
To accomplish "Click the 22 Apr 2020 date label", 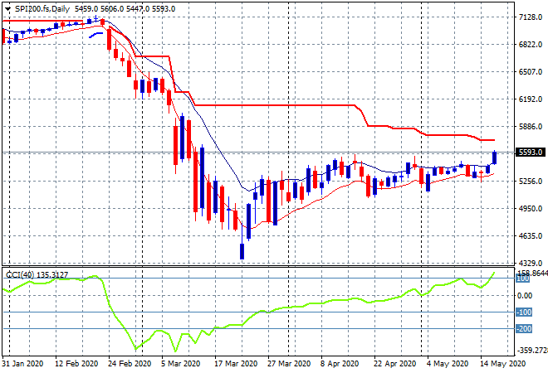I will tap(395, 364).
